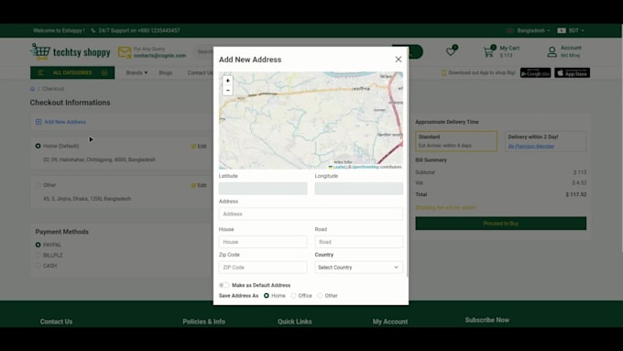Select the Other address radio
This screenshot has width=623, height=351.
pos(38,185)
